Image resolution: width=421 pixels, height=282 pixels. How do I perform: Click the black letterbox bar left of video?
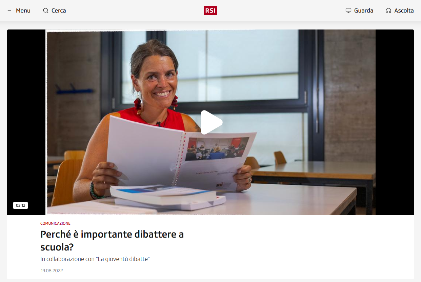coord(26,122)
